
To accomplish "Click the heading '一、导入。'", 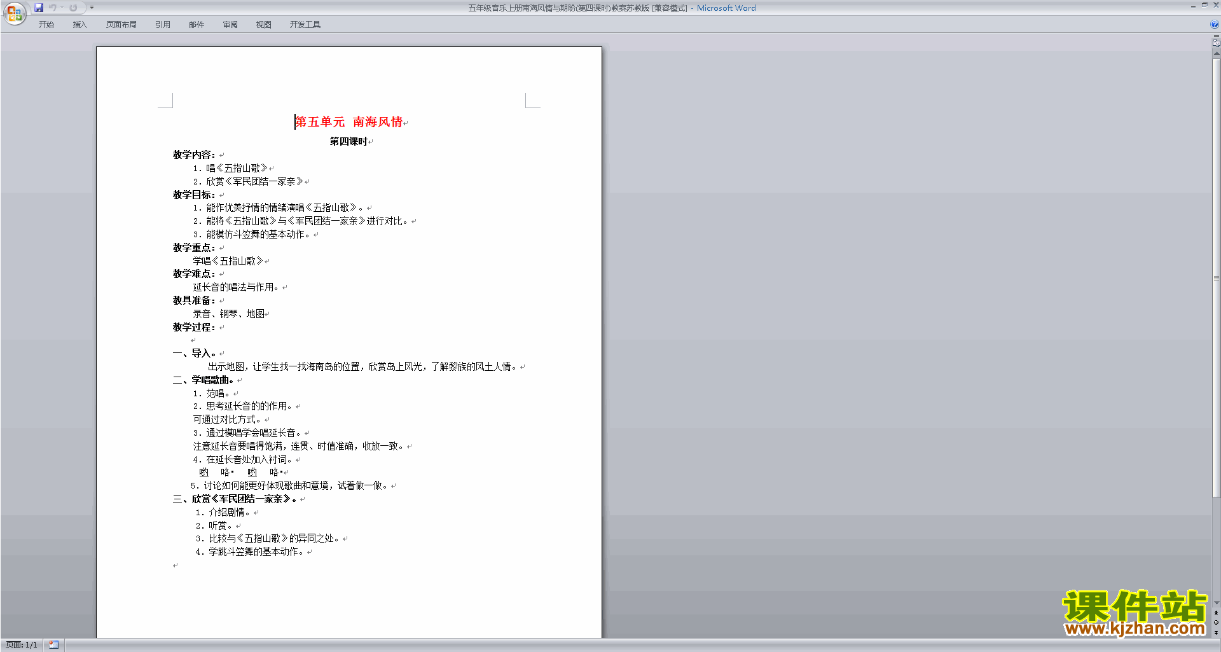I will coord(195,353).
